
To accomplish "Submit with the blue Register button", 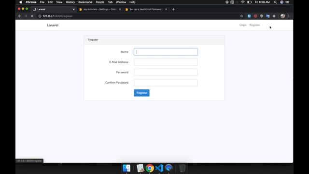I will (x=141, y=93).
